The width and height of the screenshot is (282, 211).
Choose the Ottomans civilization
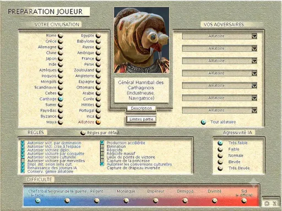pos(98,87)
